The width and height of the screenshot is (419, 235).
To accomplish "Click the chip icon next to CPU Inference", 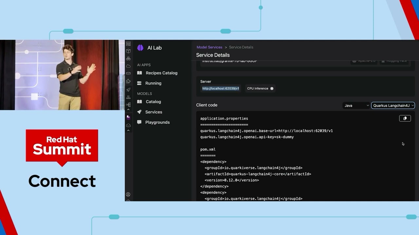I will (272, 88).
